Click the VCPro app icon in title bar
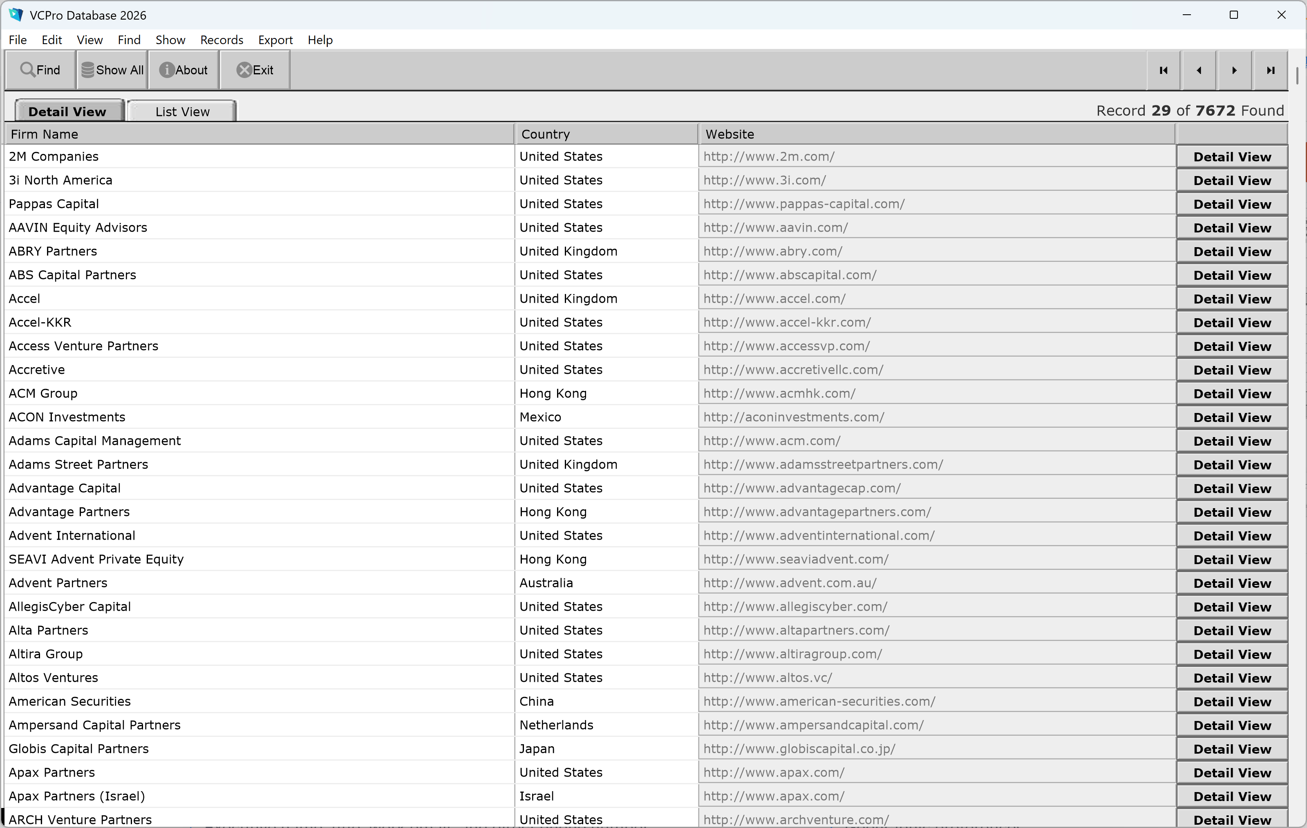This screenshot has width=1307, height=828. point(16,15)
